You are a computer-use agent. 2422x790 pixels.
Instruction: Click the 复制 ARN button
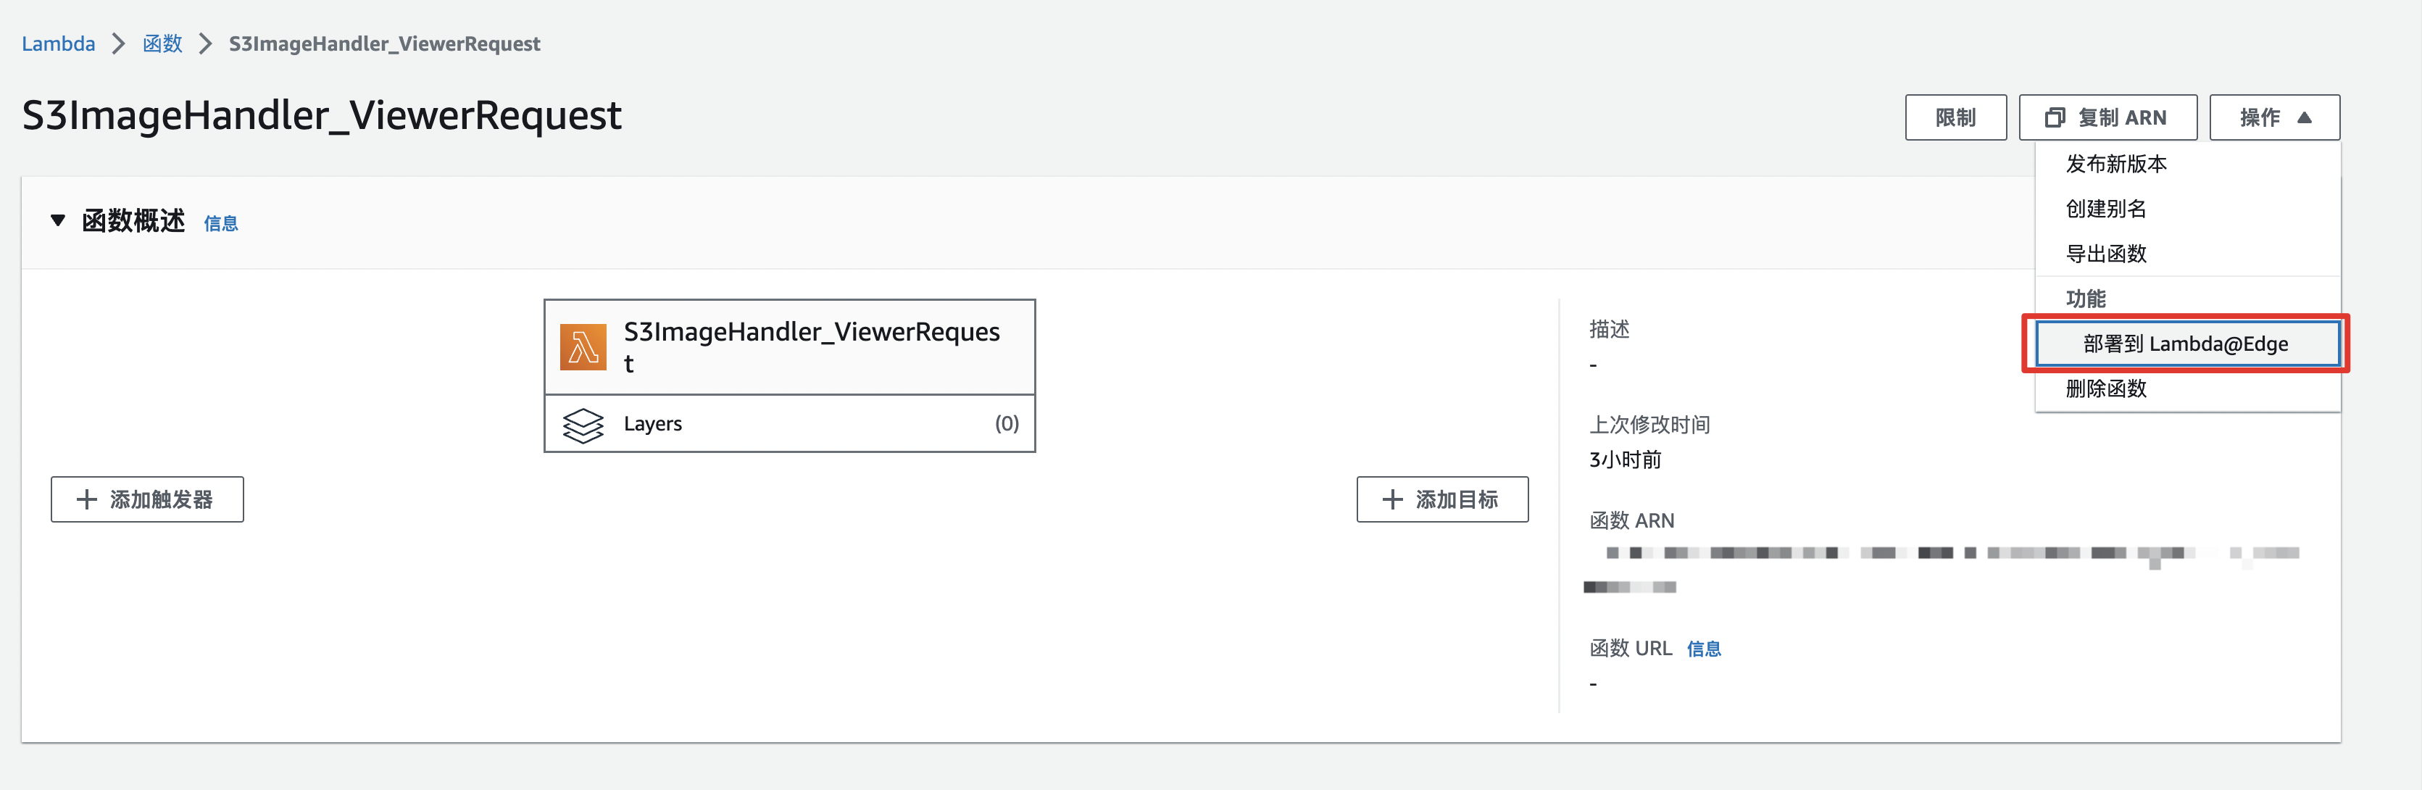click(2107, 117)
